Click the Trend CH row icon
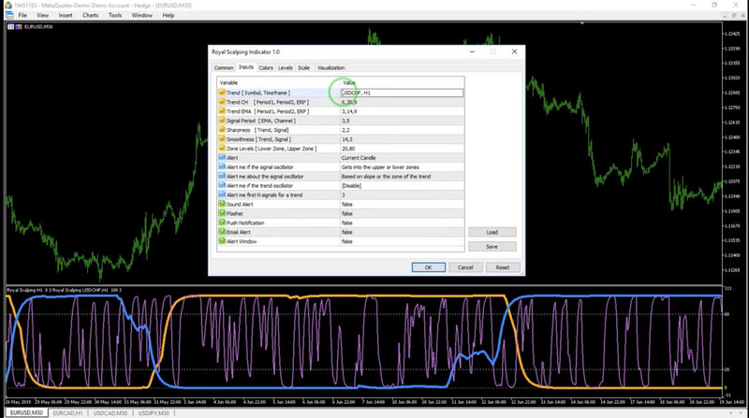Image resolution: width=749 pixels, height=418 pixels. 222,102
